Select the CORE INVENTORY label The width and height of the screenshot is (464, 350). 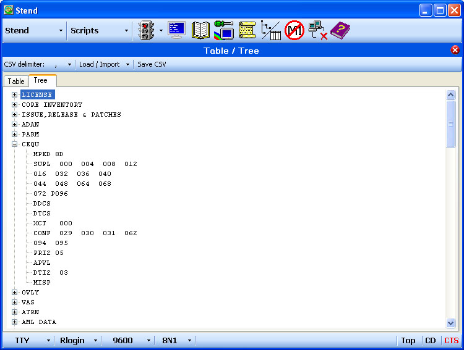point(52,104)
